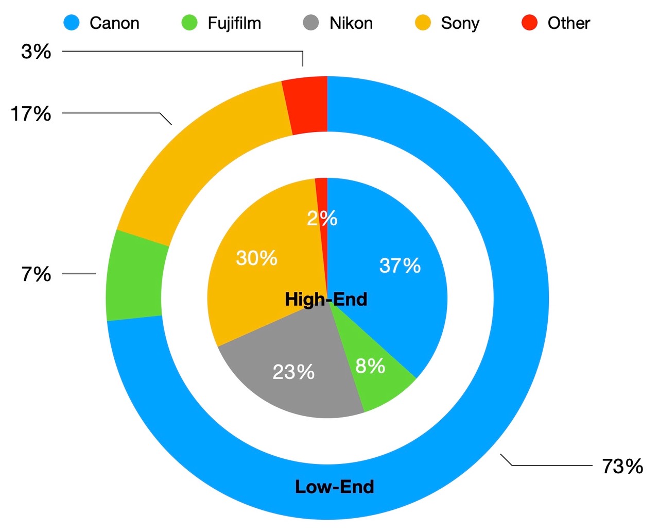This screenshot has width=659, height=530.
Task: Select the Sony legend label
Action: click(460, 24)
